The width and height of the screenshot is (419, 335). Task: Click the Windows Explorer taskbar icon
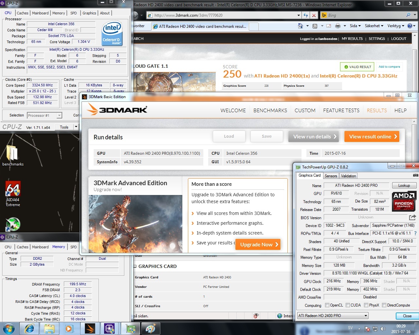[49, 328]
